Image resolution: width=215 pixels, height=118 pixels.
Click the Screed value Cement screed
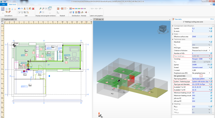[197, 67]
